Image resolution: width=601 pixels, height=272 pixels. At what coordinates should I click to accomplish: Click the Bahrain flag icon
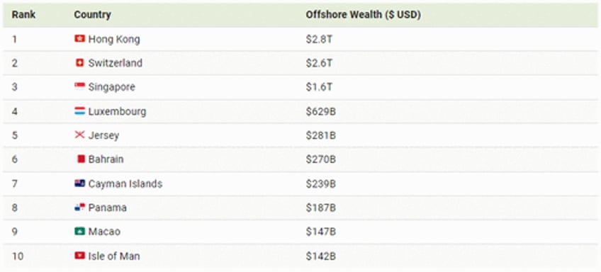click(x=81, y=159)
